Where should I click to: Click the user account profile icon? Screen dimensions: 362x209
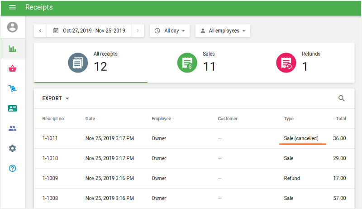pos(13,27)
